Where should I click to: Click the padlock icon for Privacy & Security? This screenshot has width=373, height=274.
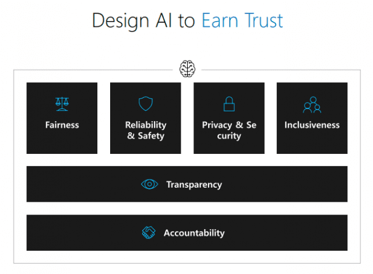(x=229, y=104)
